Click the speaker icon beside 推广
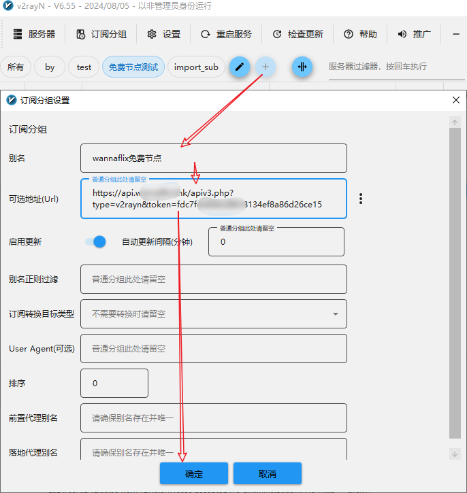Screen dimensions: 467x493 402,34
